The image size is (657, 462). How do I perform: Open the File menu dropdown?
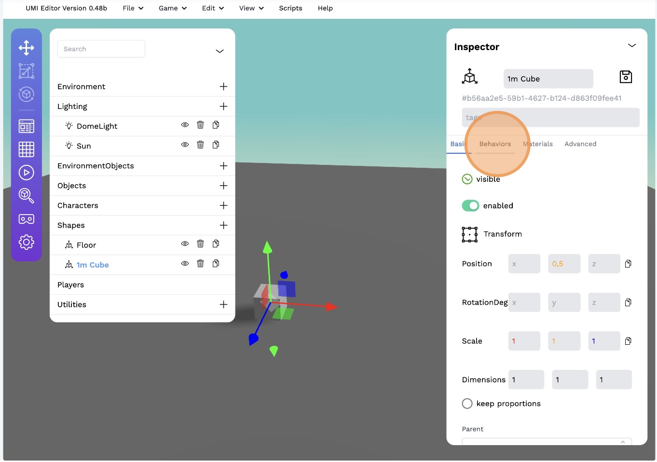click(x=133, y=8)
